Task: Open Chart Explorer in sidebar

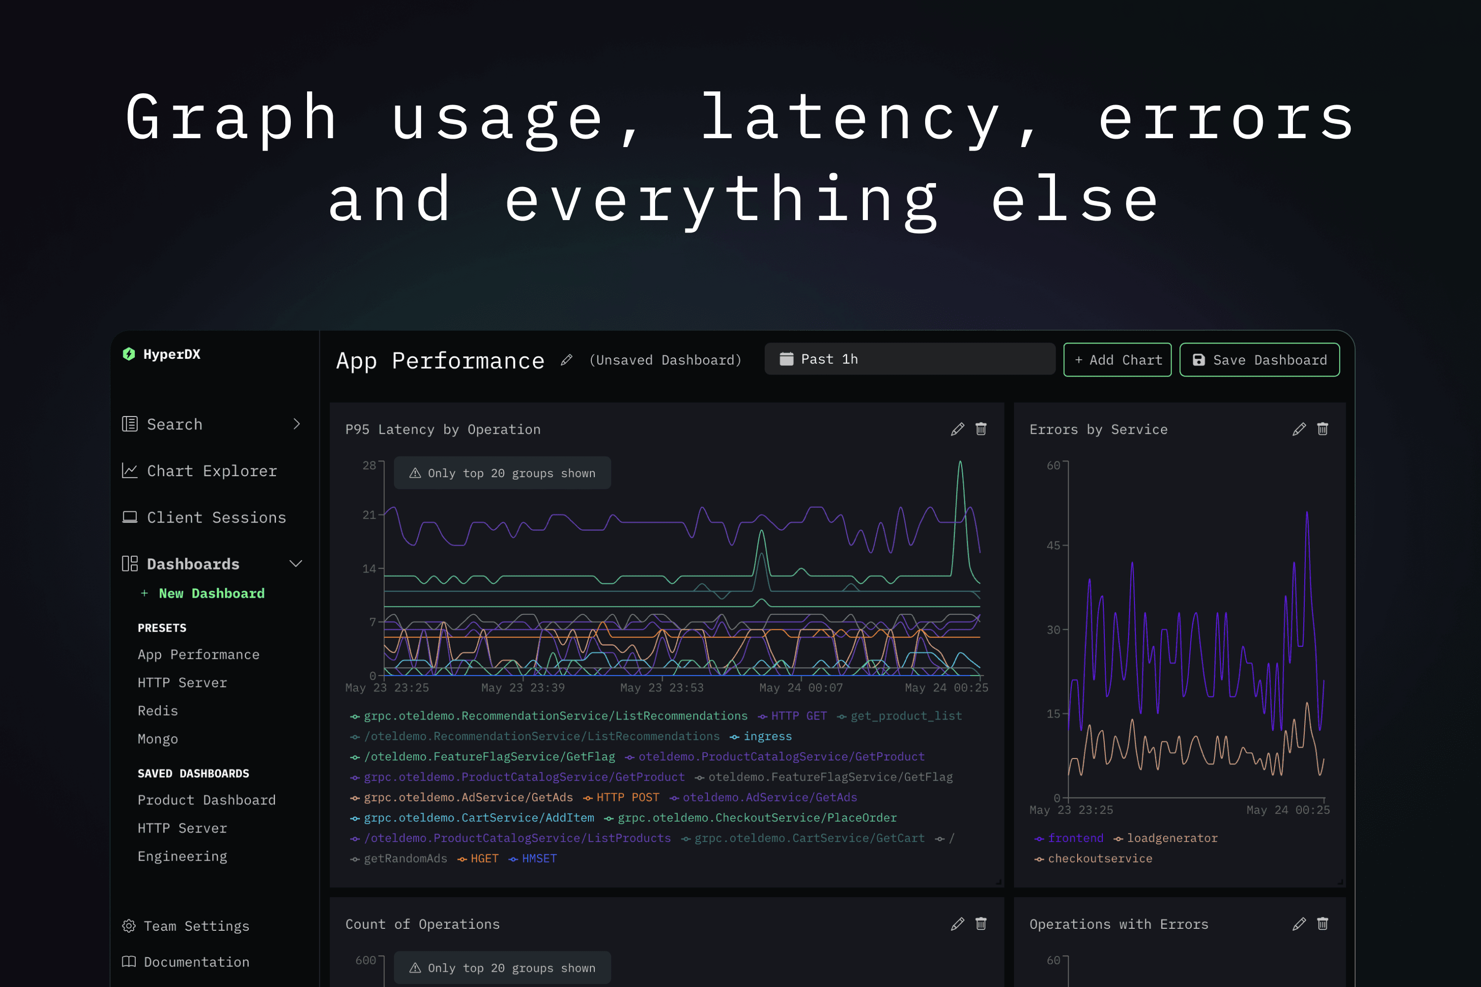Action: click(x=212, y=471)
